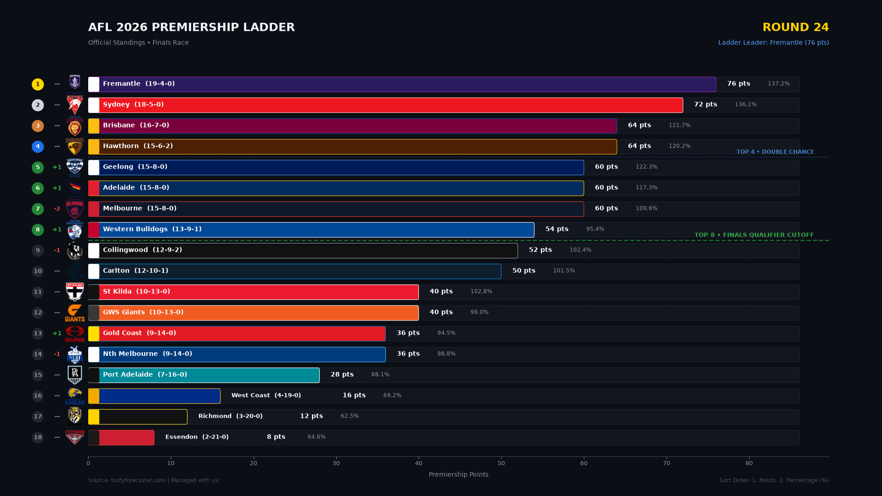Click the Official Standings • Finals Race subtitle
The height and width of the screenshot is (496, 882).
pyautogui.click(x=138, y=42)
